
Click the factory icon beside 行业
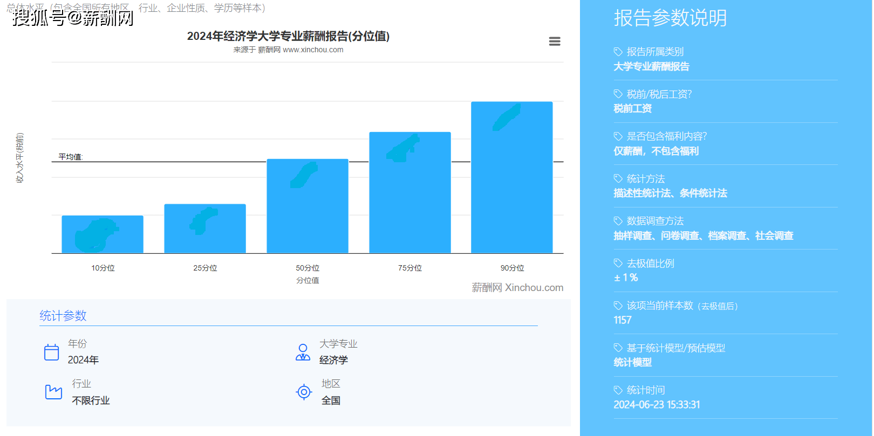tap(53, 392)
